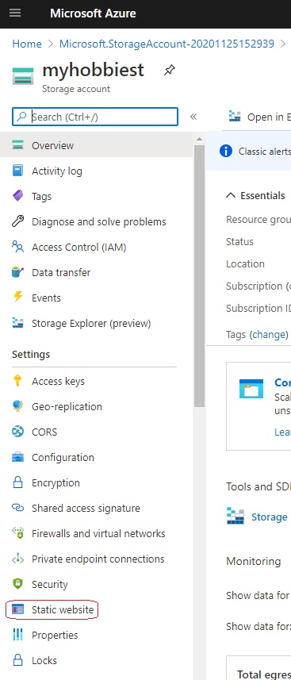Click the container card icon
Screen dimensions: 291x680
(251, 389)
